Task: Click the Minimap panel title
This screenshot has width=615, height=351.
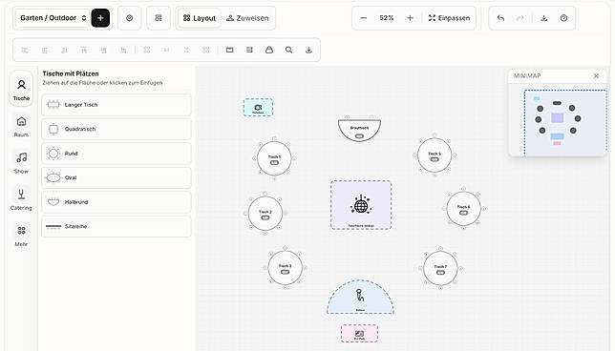Action: click(527, 76)
